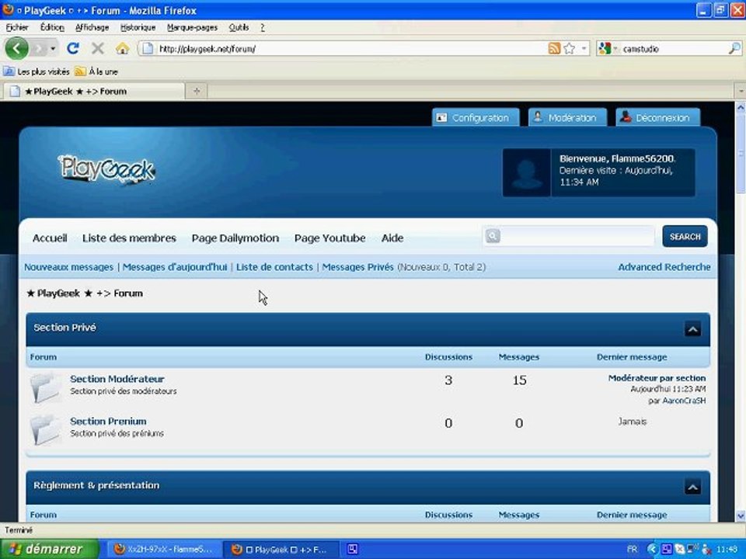This screenshot has width=746, height=559.
Task: Open the Affichage menu
Action: [92, 28]
